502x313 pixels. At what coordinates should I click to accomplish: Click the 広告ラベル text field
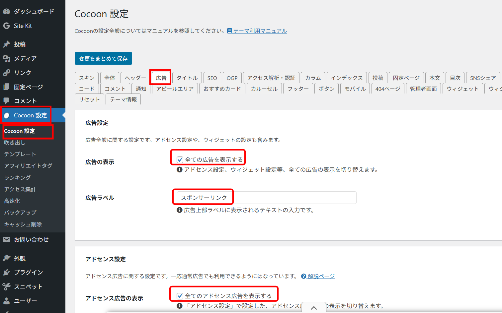point(266,198)
